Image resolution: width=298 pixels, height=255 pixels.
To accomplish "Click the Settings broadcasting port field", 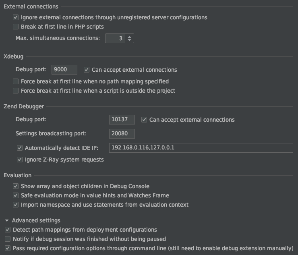I will point(122,133).
